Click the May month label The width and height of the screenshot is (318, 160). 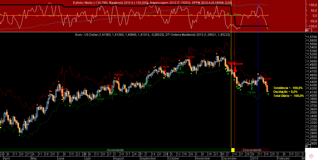34,158
